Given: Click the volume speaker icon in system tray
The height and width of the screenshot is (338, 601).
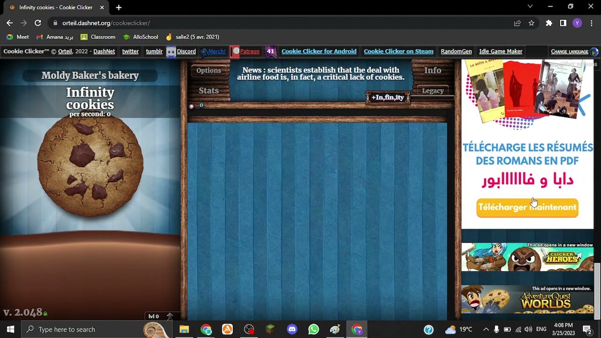Looking at the screenshot, I should (x=528, y=329).
